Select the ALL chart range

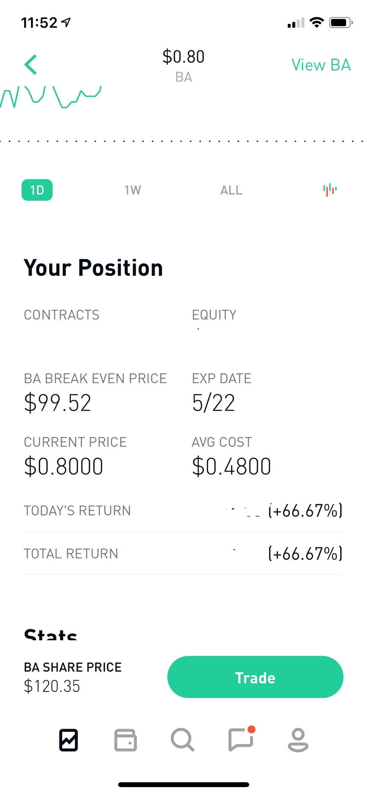[x=231, y=190]
